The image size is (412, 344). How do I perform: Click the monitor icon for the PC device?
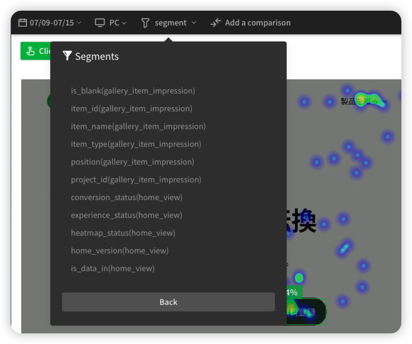click(100, 23)
